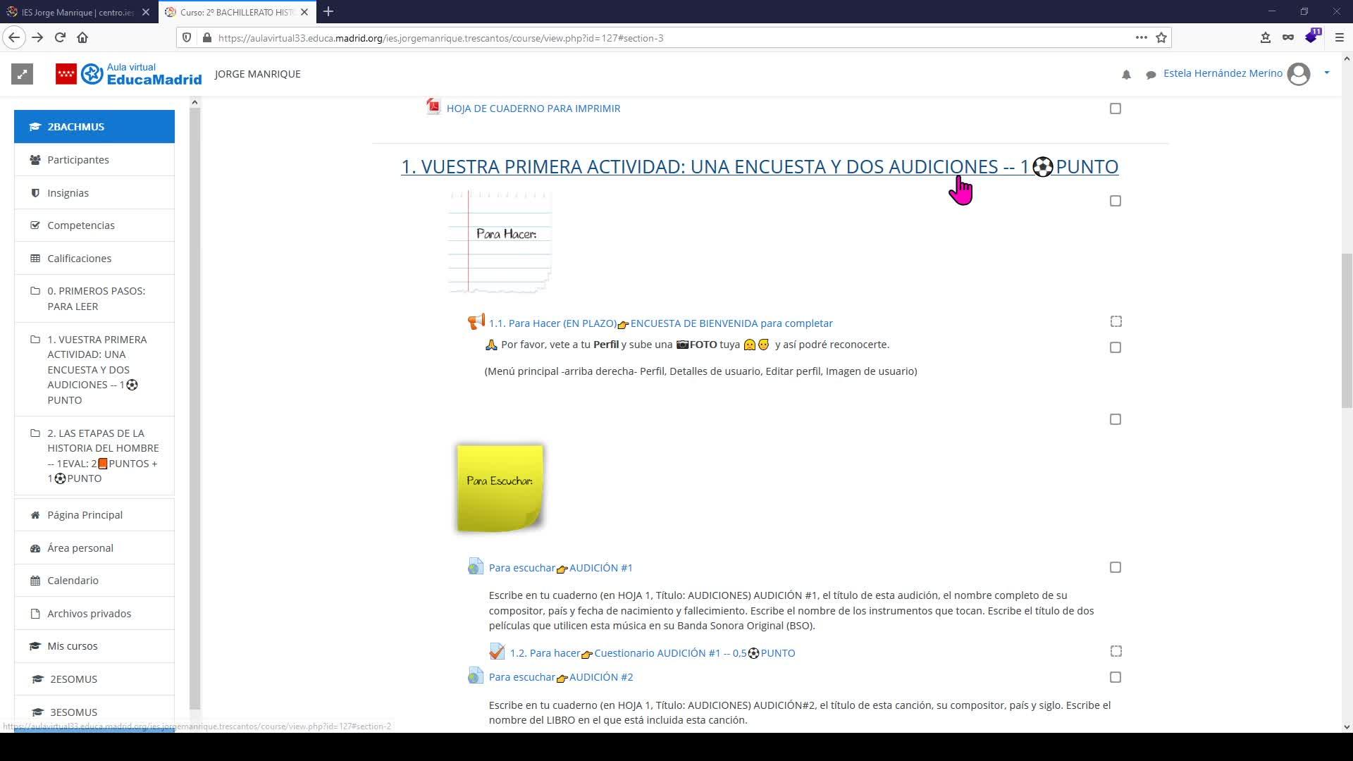This screenshot has width=1353, height=761.
Task: Click the browser home icon
Action: 82,38
